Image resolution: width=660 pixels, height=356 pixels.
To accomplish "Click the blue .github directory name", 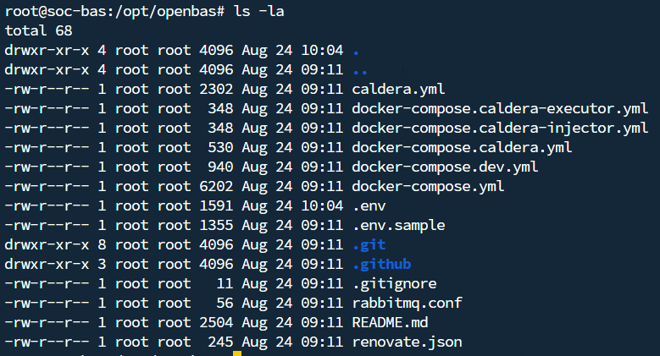I will (382, 264).
